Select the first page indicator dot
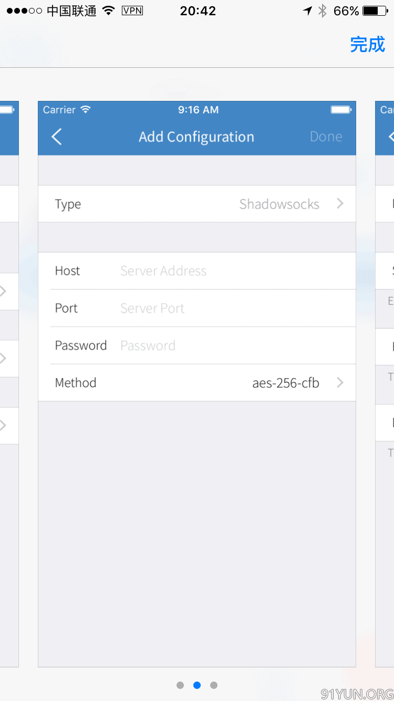Image resolution: width=394 pixels, height=701 pixels. click(x=180, y=685)
